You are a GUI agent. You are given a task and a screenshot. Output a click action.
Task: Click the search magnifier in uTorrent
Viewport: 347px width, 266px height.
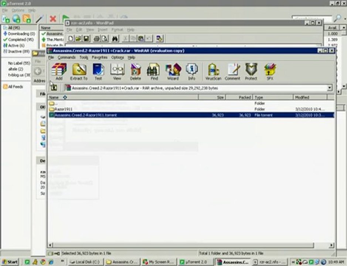point(338,18)
